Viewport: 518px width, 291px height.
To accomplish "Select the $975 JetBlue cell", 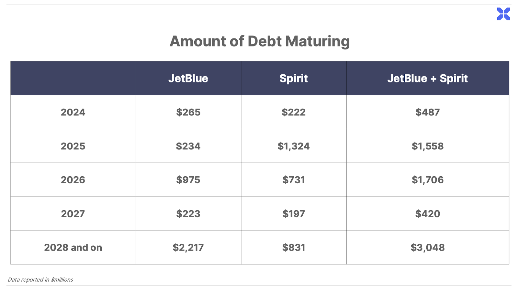I will click(188, 180).
